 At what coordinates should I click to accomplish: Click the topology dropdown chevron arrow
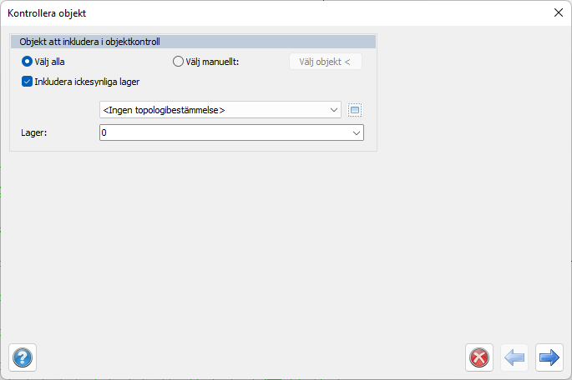point(334,110)
